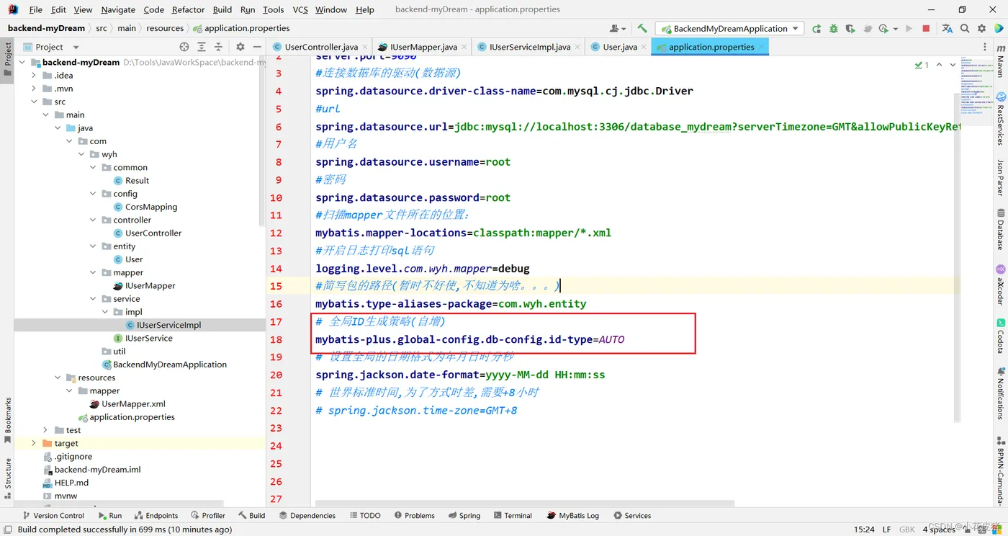This screenshot has height=536, width=1008.
Task: Select CorsMapping class in project tree
Action: [x=151, y=207]
